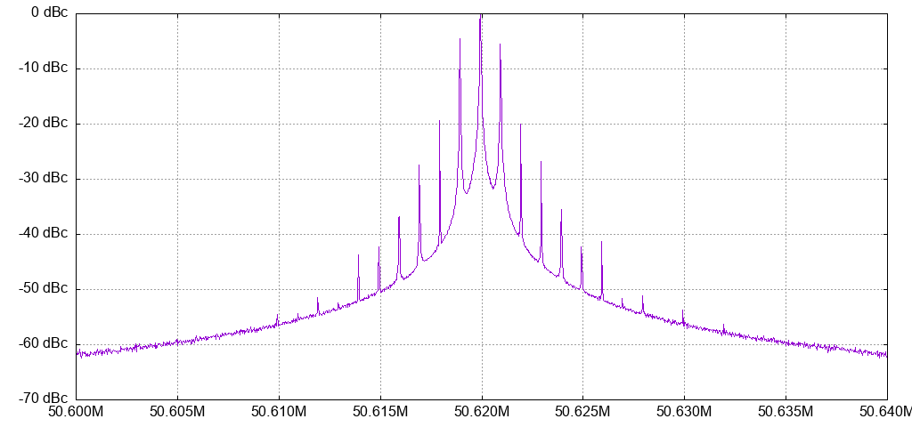Click the sideband peak tip near 50.619M
The width and height of the screenshot is (912, 427).
coord(460,39)
